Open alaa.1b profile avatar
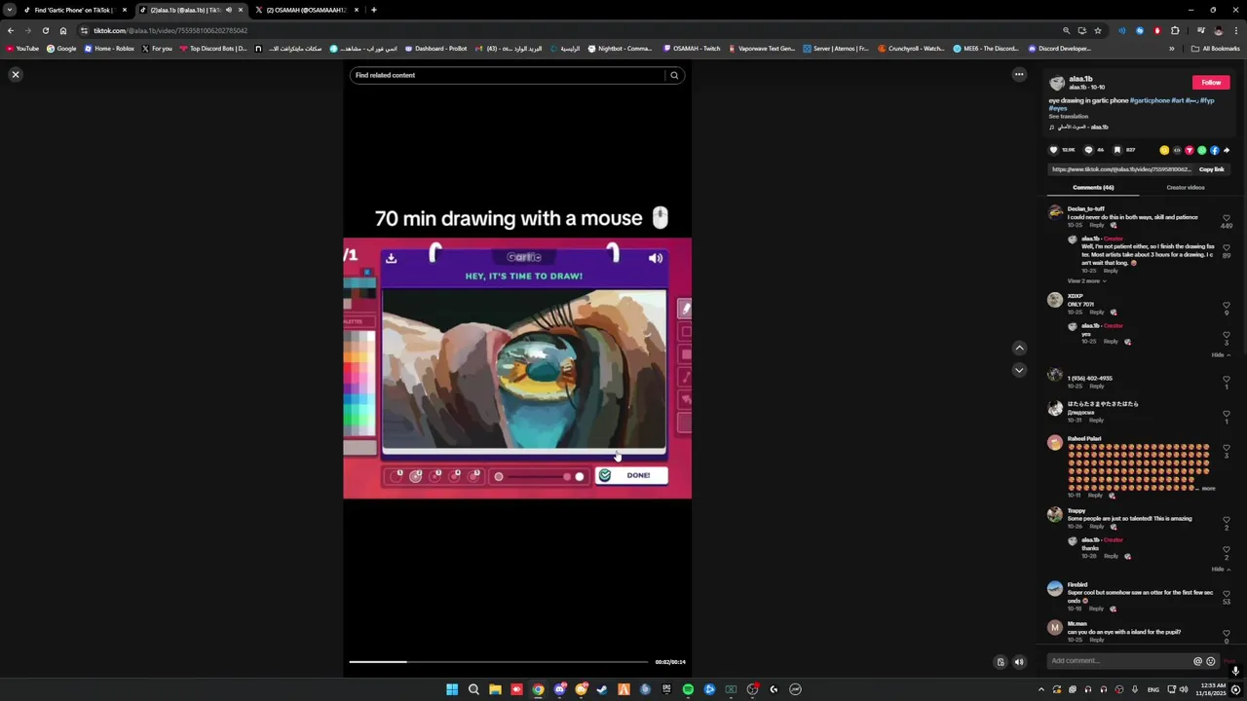This screenshot has height=701, width=1247. point(1057,83)
